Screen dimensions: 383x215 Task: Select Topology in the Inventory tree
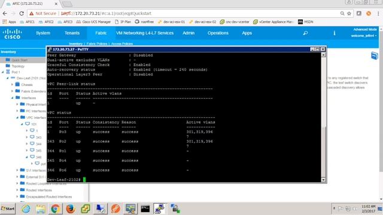(x=18, y=66)
